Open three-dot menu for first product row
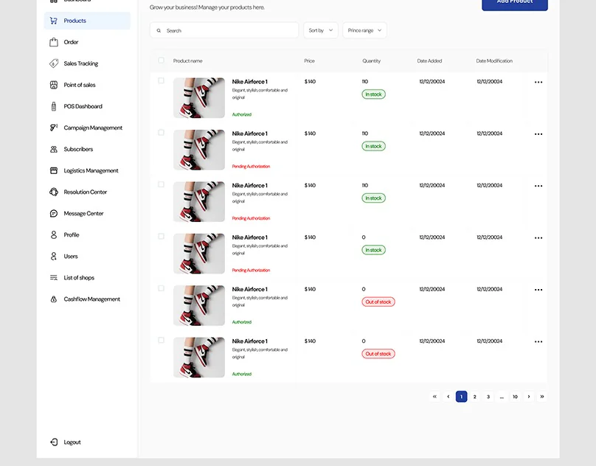The width and height of the screenshot is (596, 466). (x=538, y=82)
